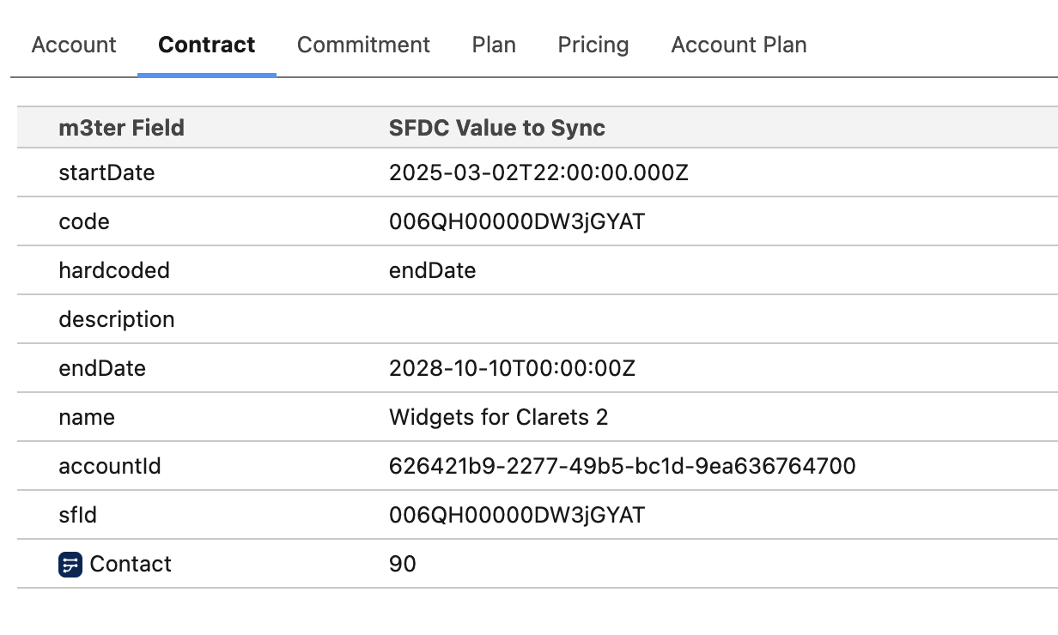1058x635 pixels.
Task: Click the startDate field label
Action: point(106,173)
